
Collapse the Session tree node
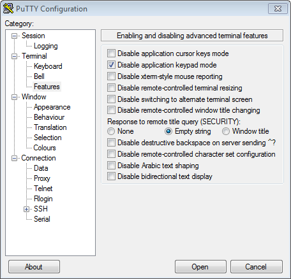pos(14,36)
